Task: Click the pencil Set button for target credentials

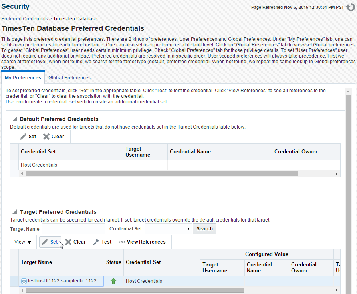Action: click(50, 242)
